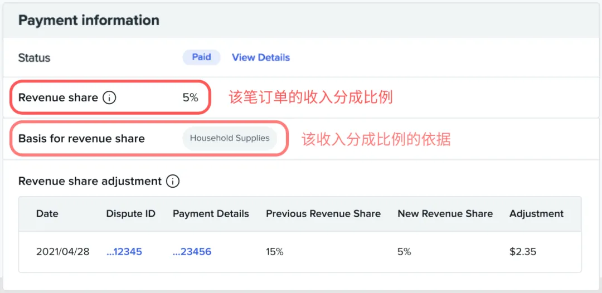Click the Payment information heading
Viewport: 602px width, 293px height.
click(x=89, y=20)
